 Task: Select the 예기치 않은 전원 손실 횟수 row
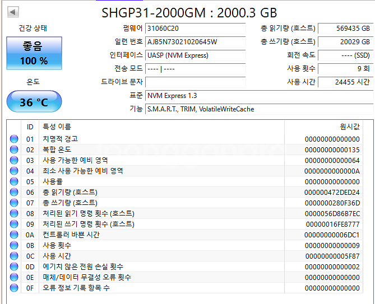[x=185, y=266]
